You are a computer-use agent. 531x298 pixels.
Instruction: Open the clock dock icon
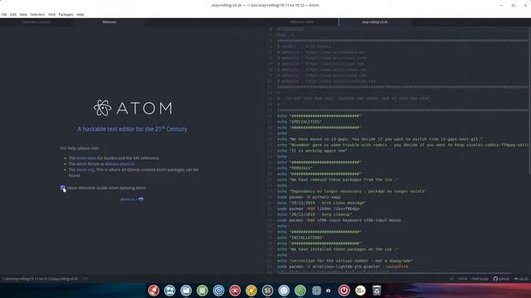360,291
